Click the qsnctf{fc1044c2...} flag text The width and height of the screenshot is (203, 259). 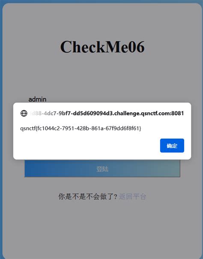tap(81, 128)
